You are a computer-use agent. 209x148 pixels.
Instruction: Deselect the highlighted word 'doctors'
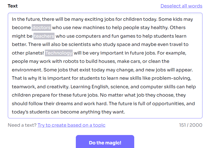(x=42, y=28)
